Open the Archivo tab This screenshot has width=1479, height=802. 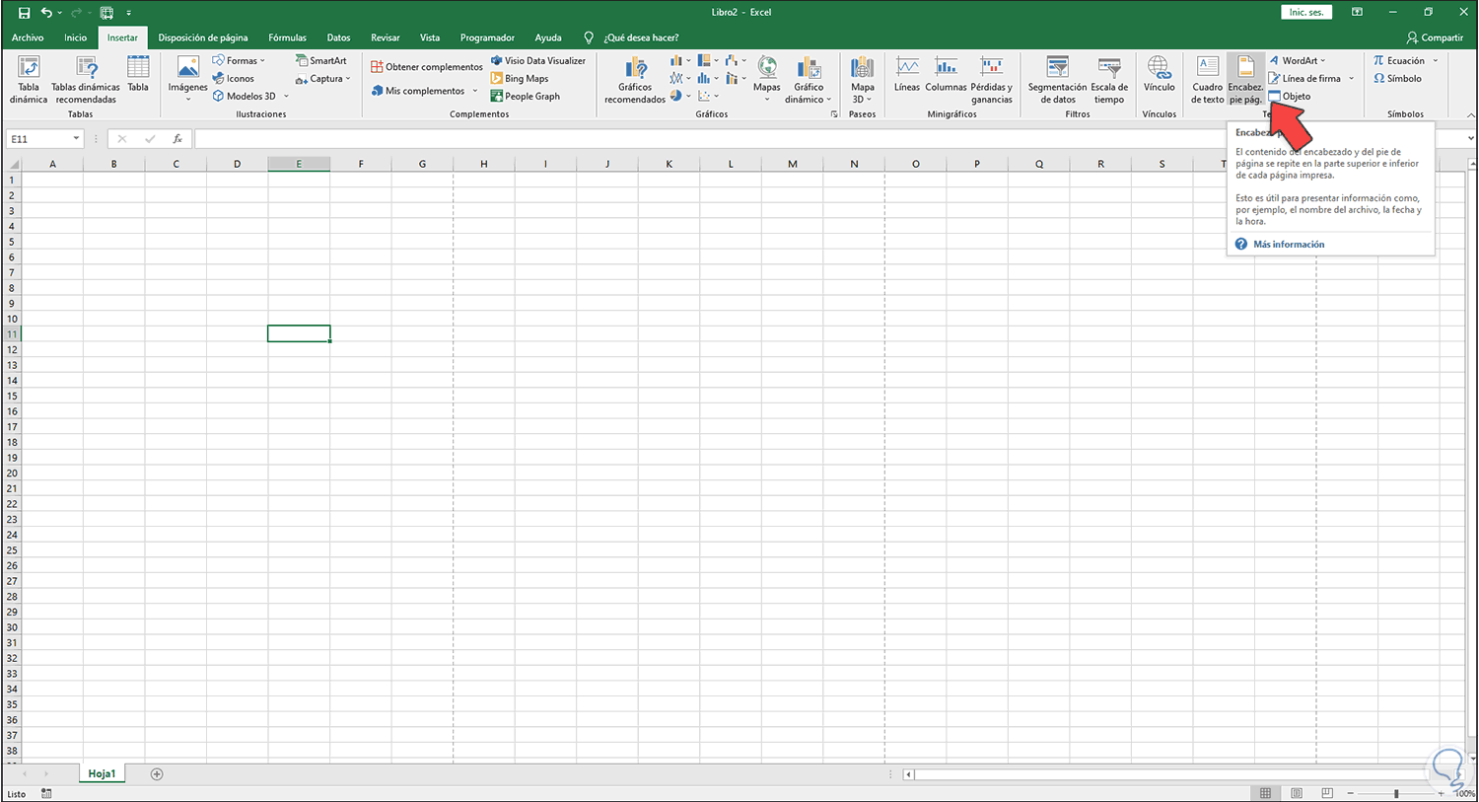click(28, 37)
